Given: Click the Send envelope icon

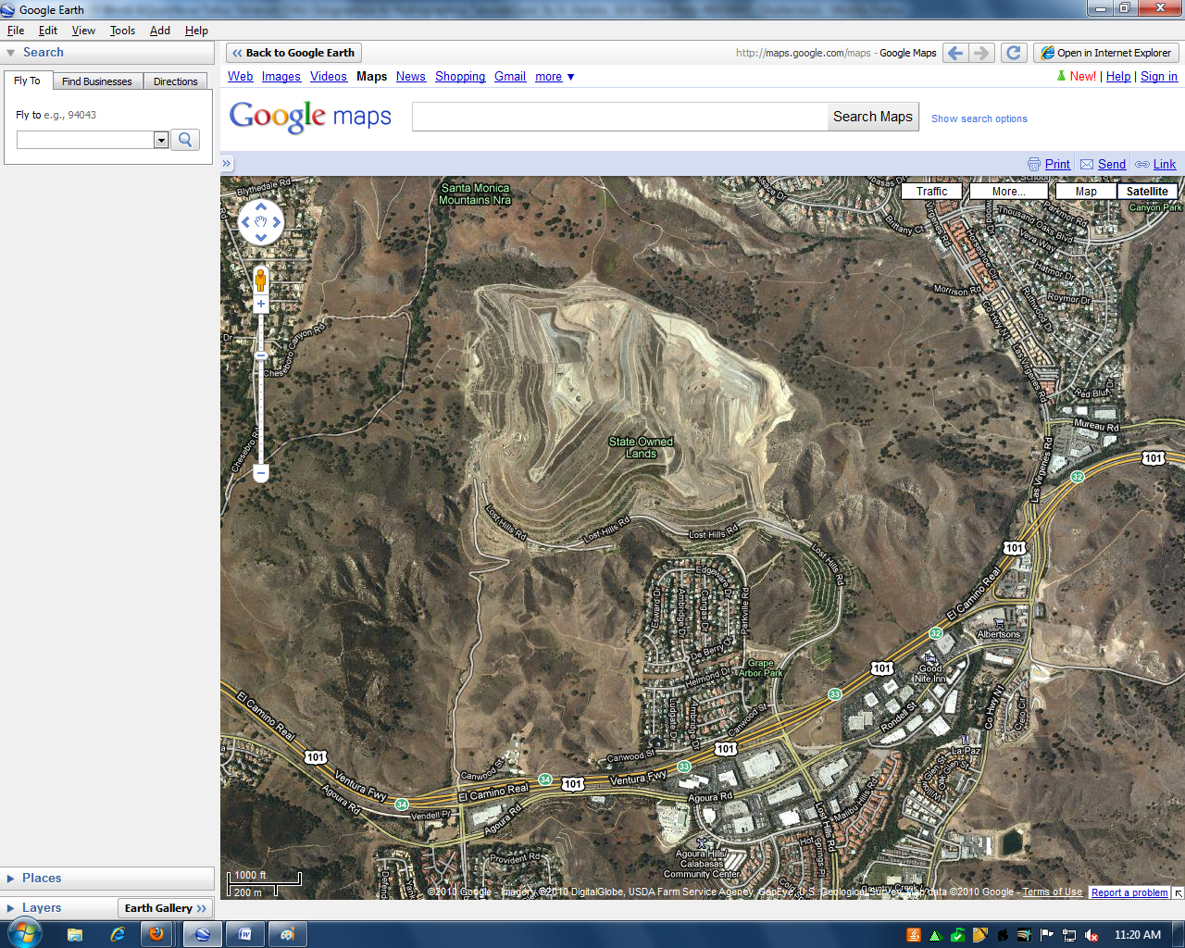Looking at the screenshot, I should (x=1086, y=164).
